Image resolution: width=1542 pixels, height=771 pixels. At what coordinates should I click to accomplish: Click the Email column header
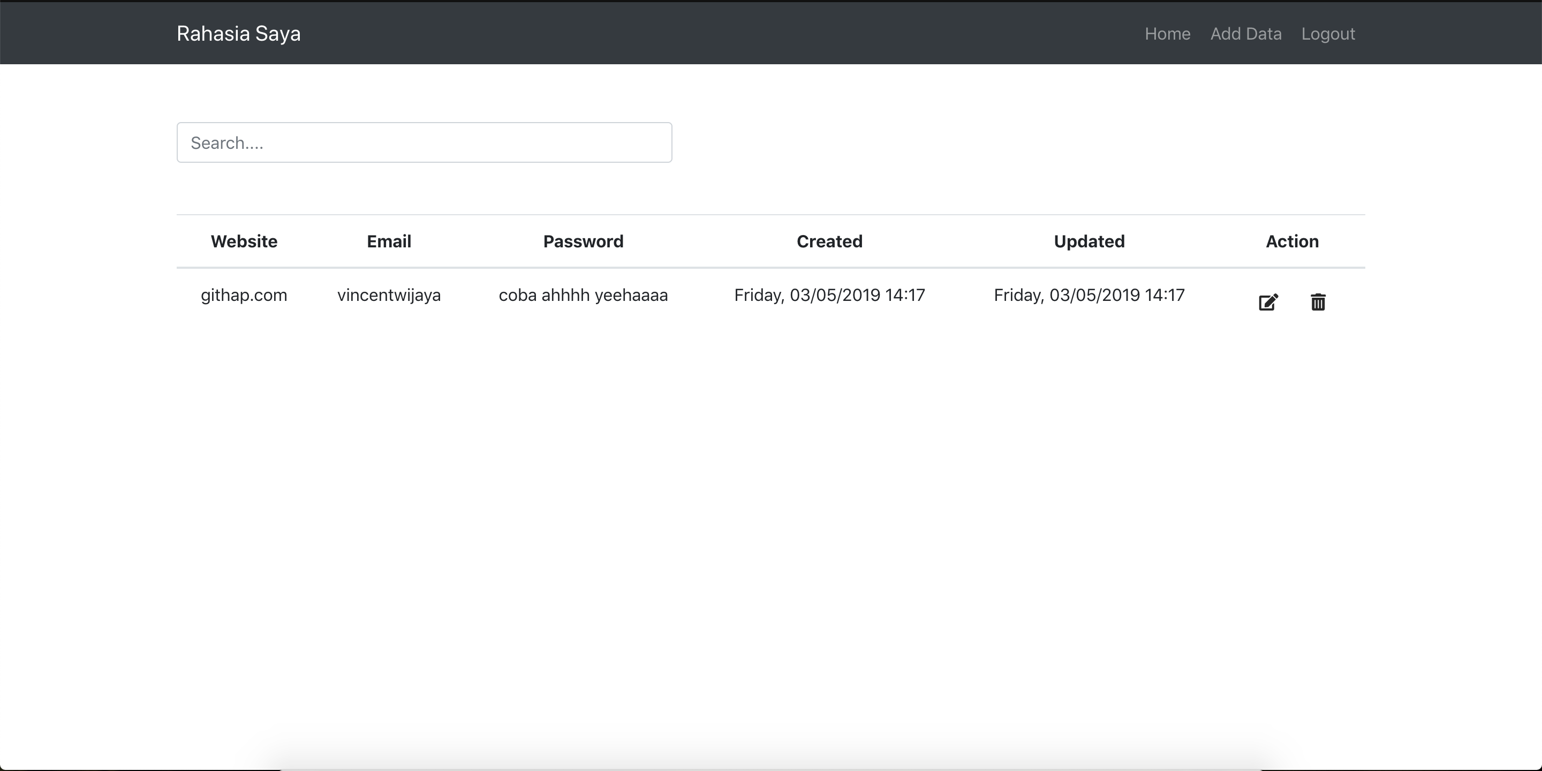[389, 241]
